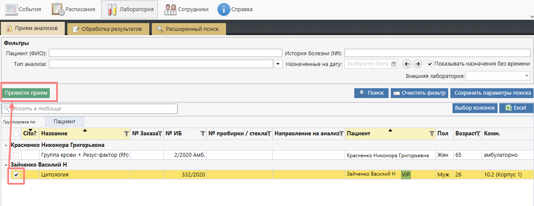534x206 pixels.
Task: Open Расписания schedule icon
Action: click(58, 9)
